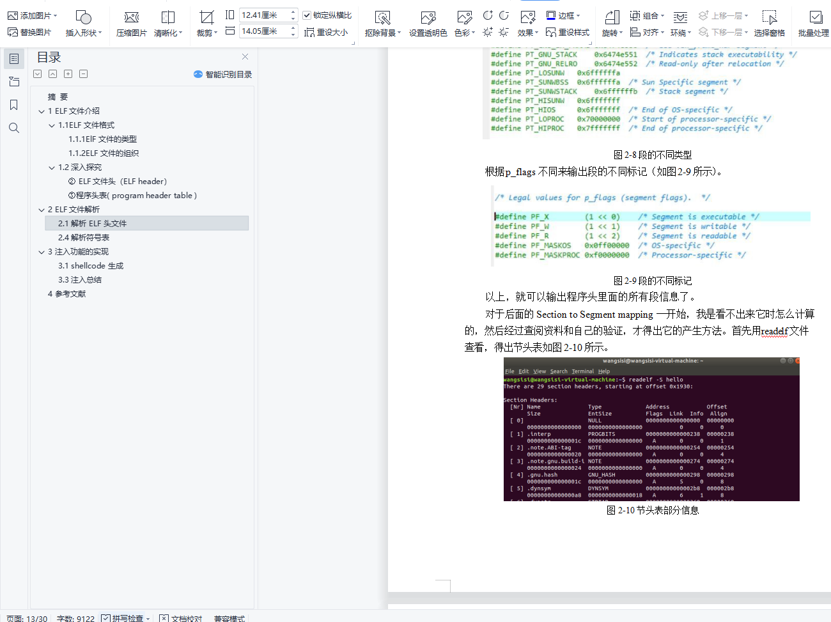Click the decrease brightness icon

(x=504, y=32)
